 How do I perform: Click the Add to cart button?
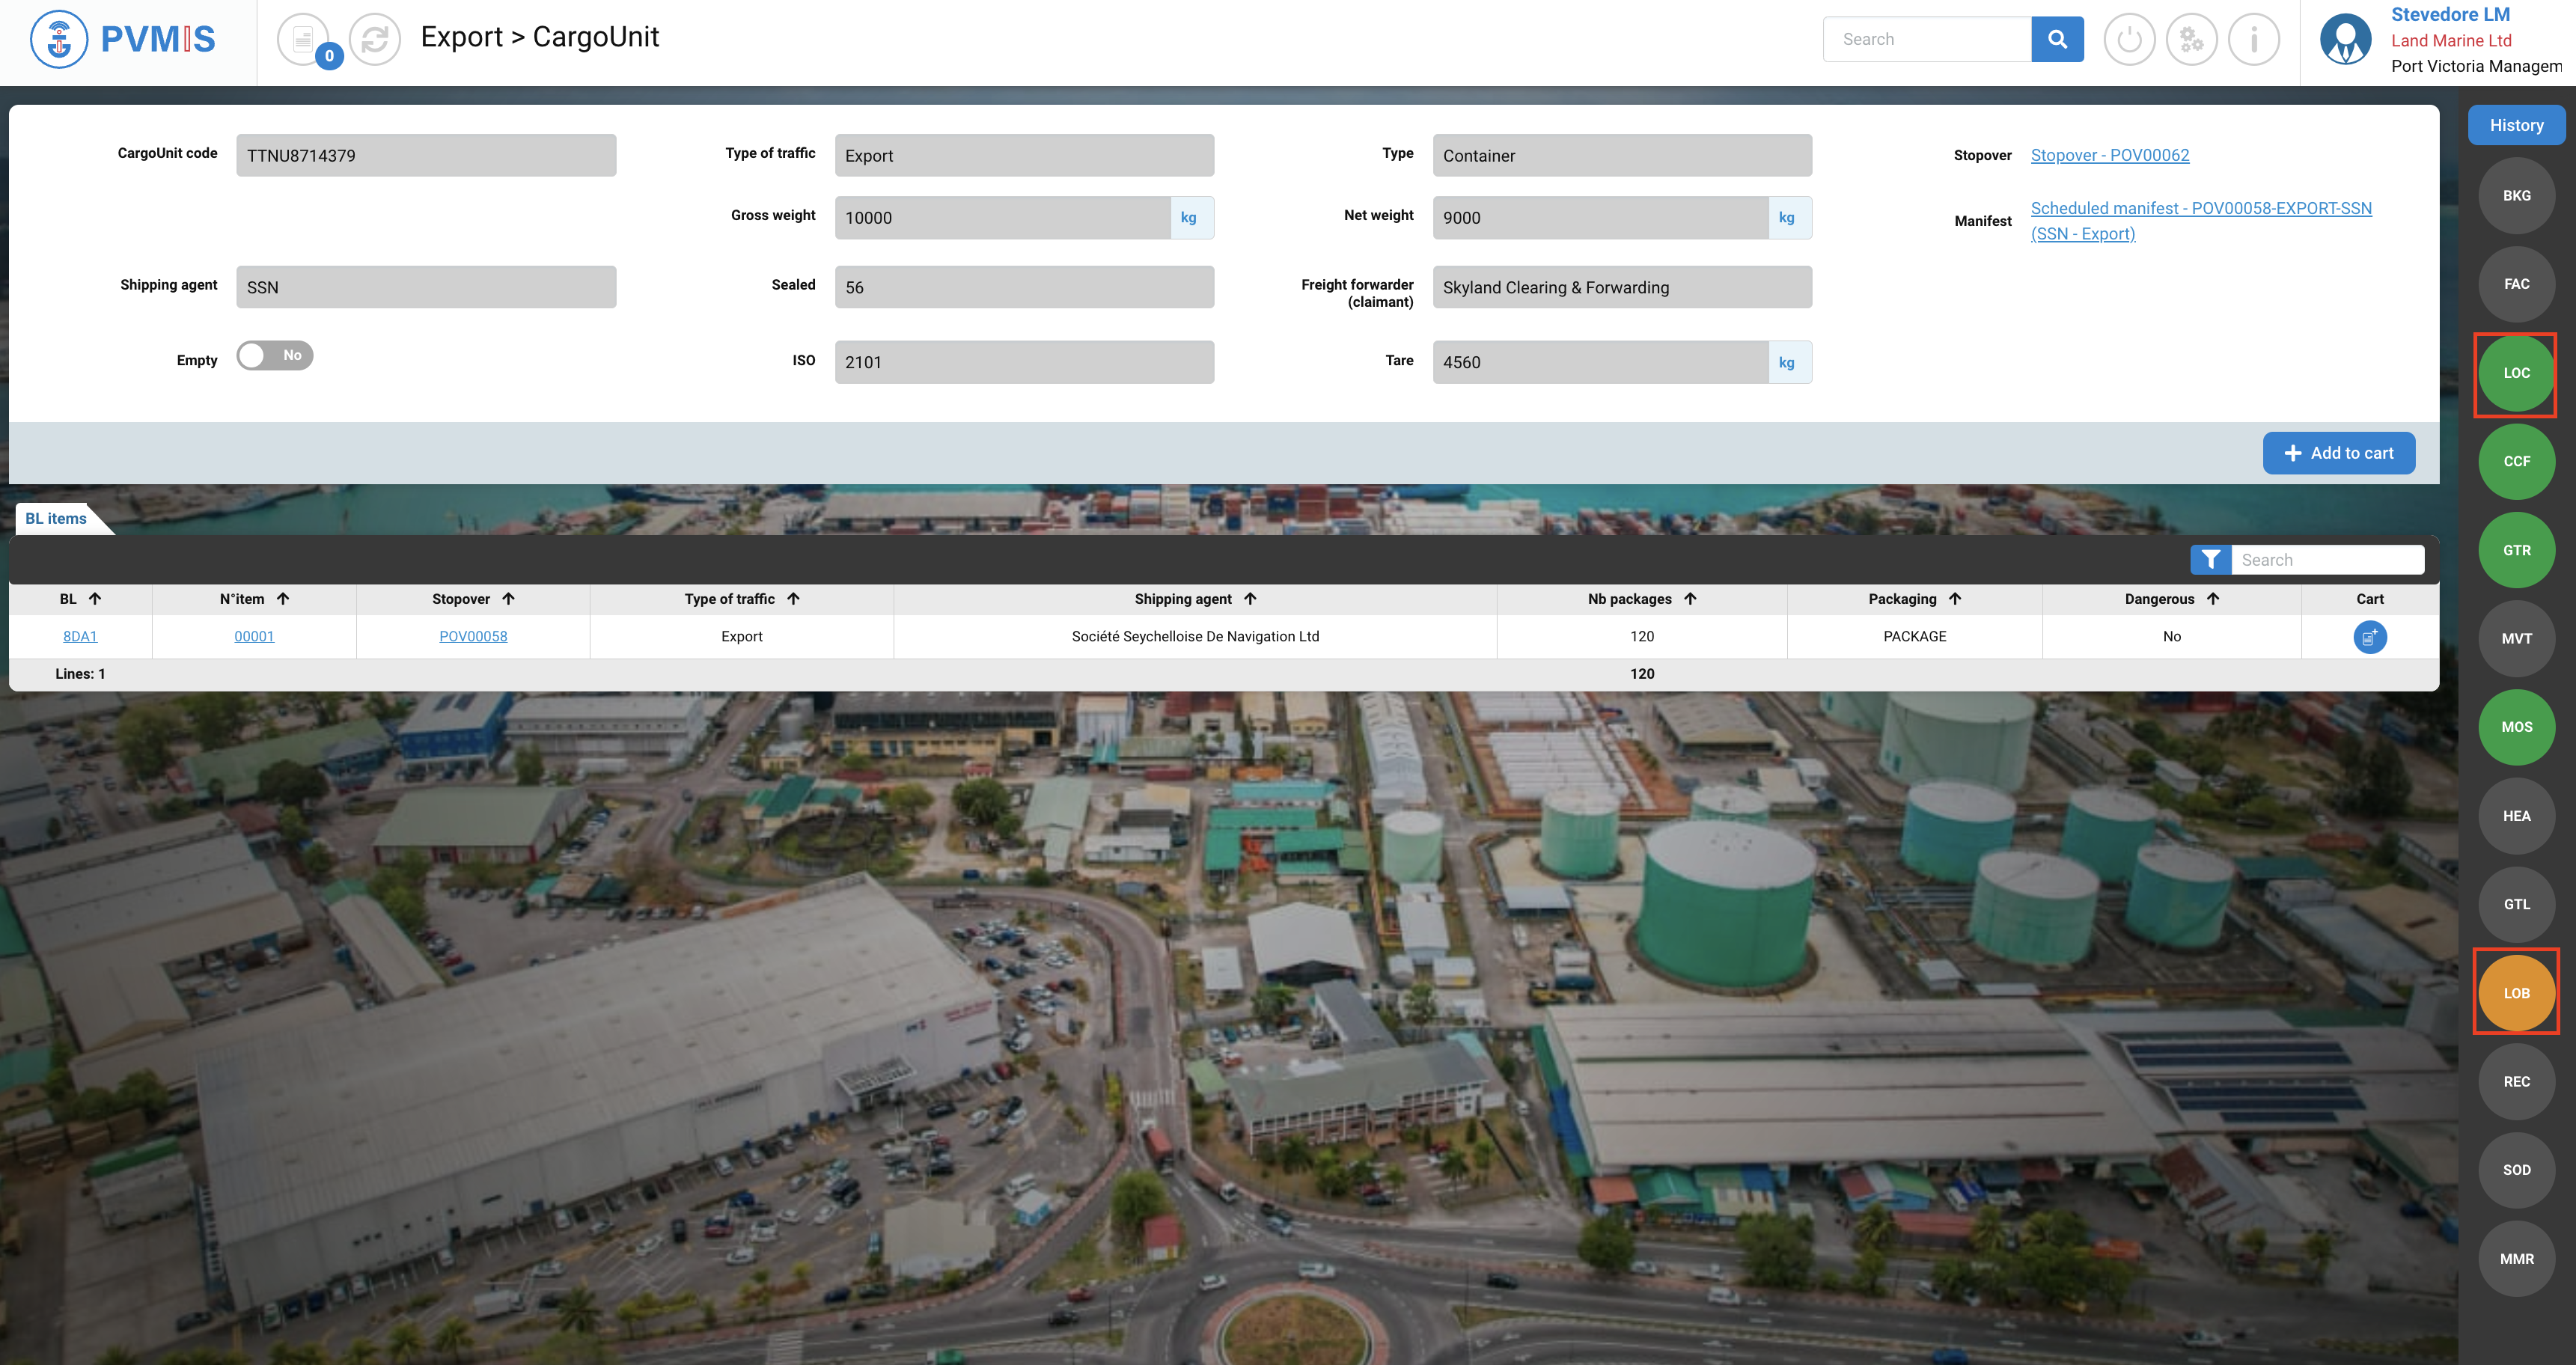2338,453
